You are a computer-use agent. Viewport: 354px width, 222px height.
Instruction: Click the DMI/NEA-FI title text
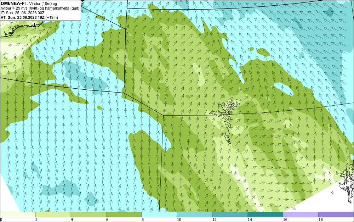13,3
